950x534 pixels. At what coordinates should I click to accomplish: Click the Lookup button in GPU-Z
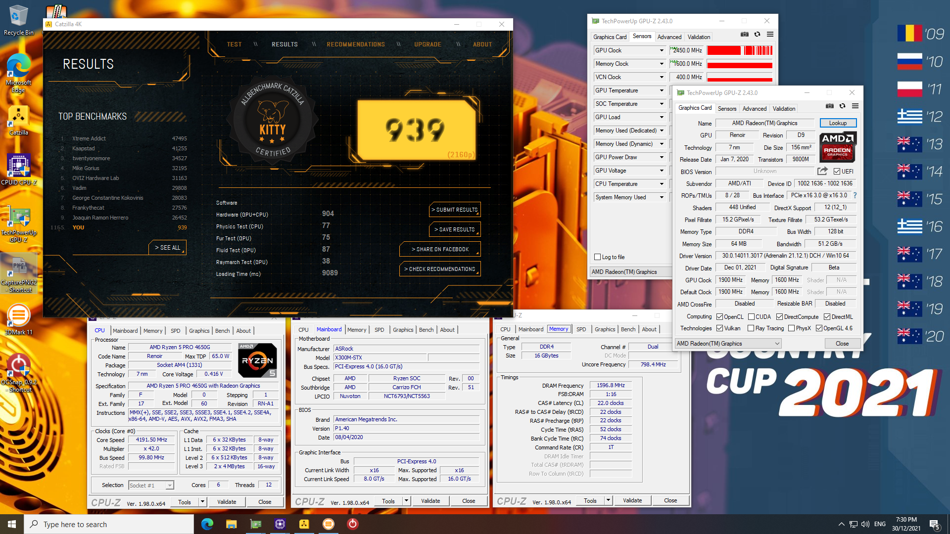[838, 123]
